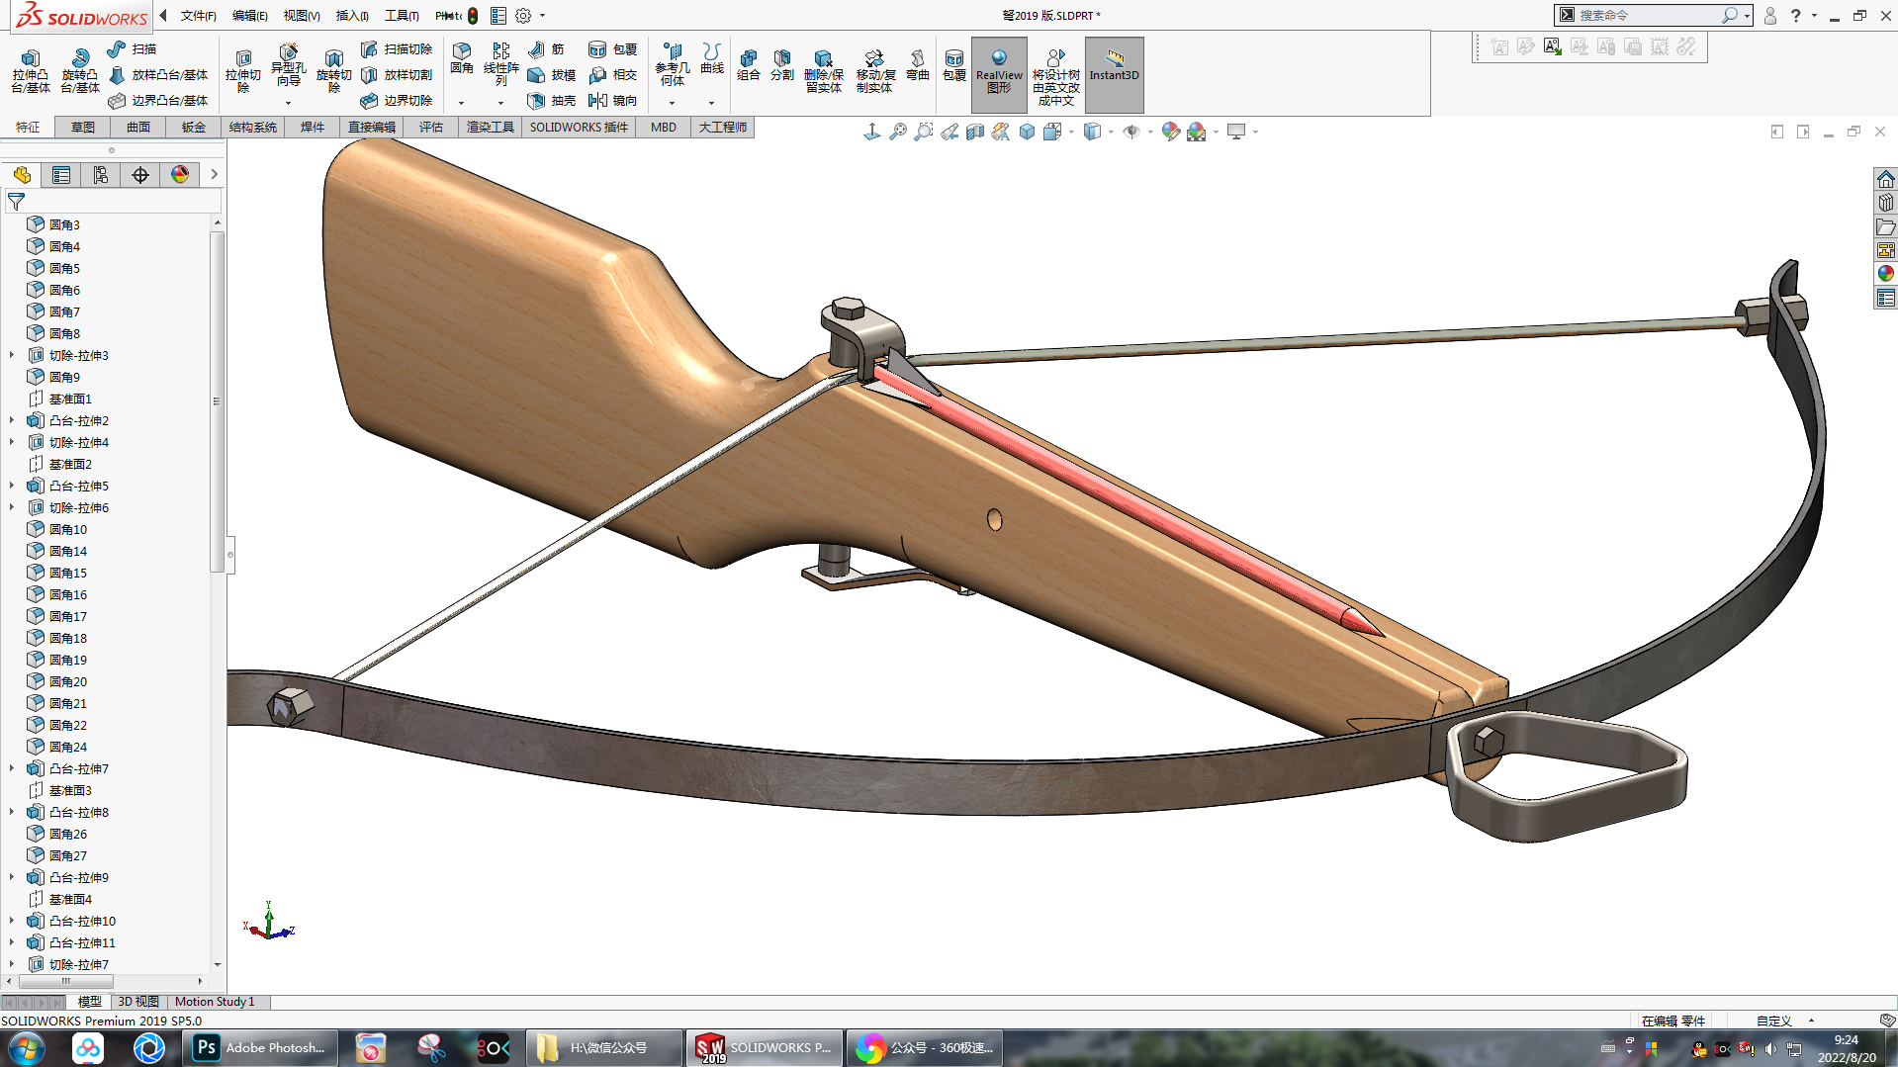This screenshot has width=1898, height=1067.
Task: Open the 插入(I) menu
Action: [x=352, y=16]
